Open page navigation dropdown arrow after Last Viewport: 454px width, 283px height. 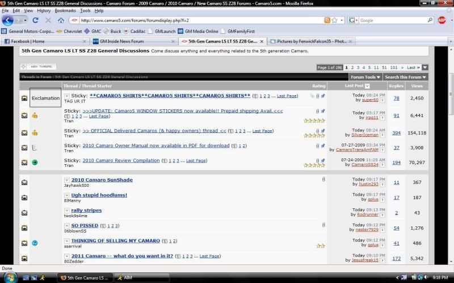(425, 67)
